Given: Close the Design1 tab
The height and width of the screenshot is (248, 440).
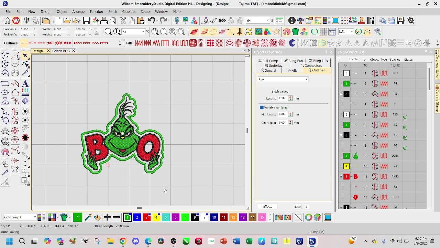Looking at the screenshot, I should [48, 51].
